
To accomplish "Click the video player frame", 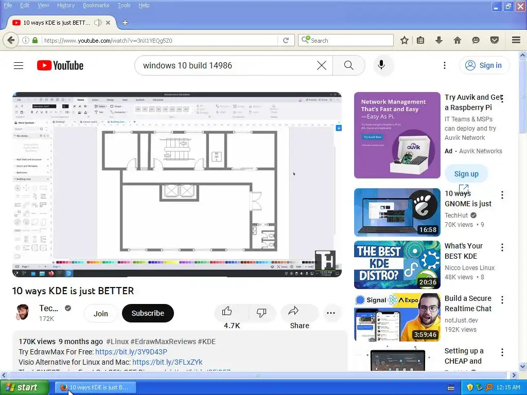I will [177, 185].
